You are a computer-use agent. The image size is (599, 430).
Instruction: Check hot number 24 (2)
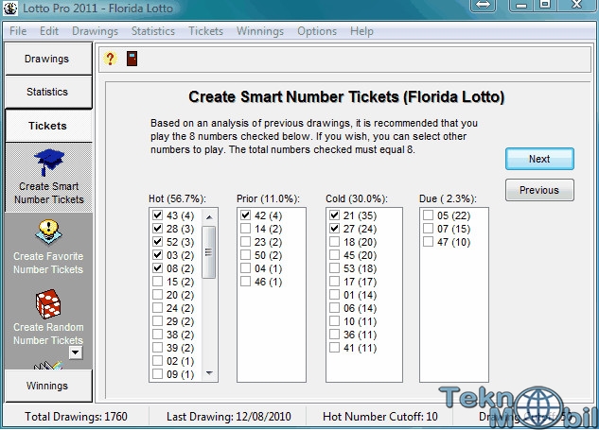[157, 308]
